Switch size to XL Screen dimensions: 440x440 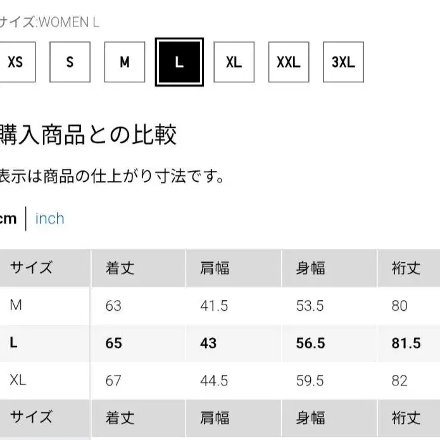click(x=234, y=62)
